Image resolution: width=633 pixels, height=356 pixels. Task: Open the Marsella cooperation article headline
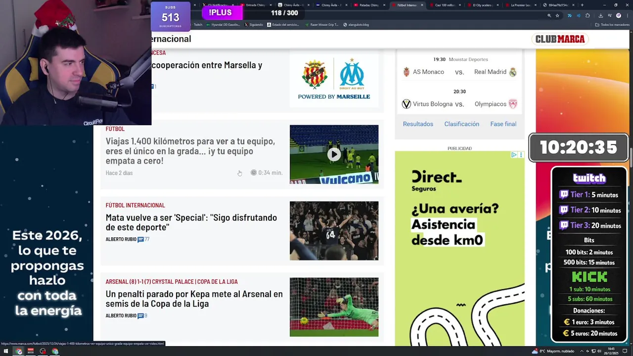coord(207,65)
